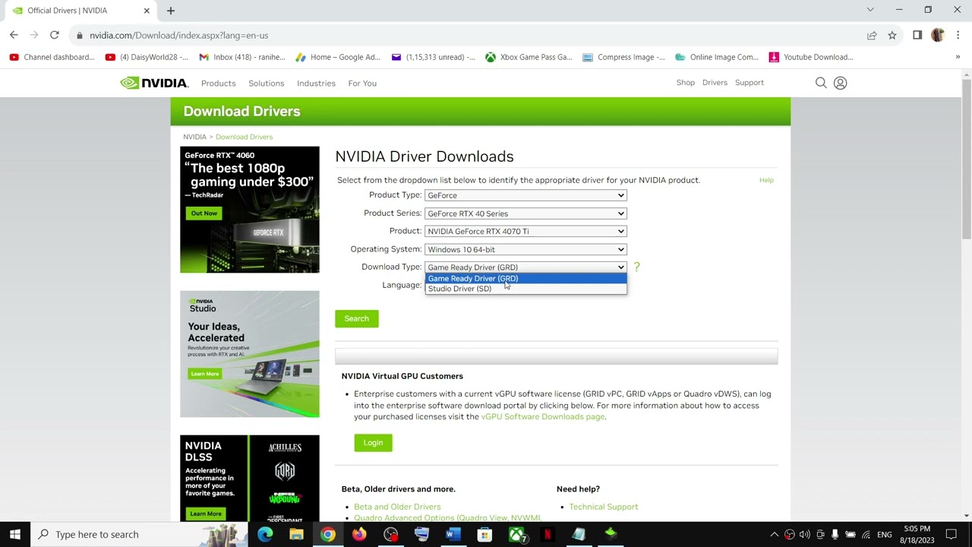Open the site search magnifier icon
Viewport: 972px width, 547px height.
[821, 83]
